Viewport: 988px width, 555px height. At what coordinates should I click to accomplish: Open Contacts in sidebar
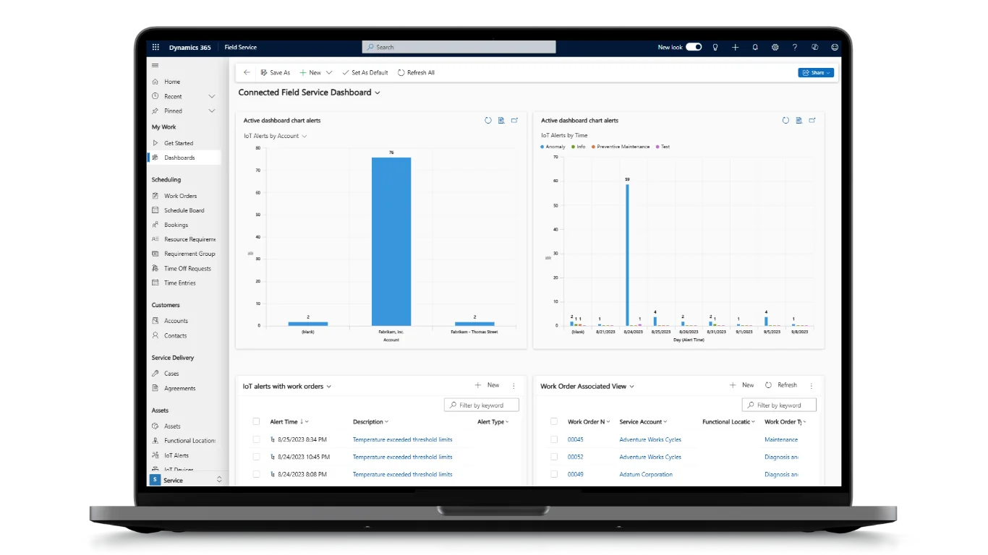(x=175, y=335)
